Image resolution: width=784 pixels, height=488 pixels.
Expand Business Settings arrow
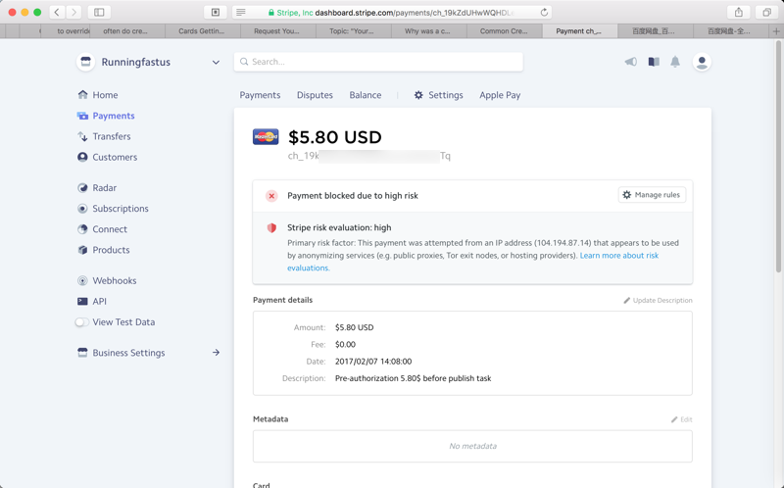click(x=216, y=353)
